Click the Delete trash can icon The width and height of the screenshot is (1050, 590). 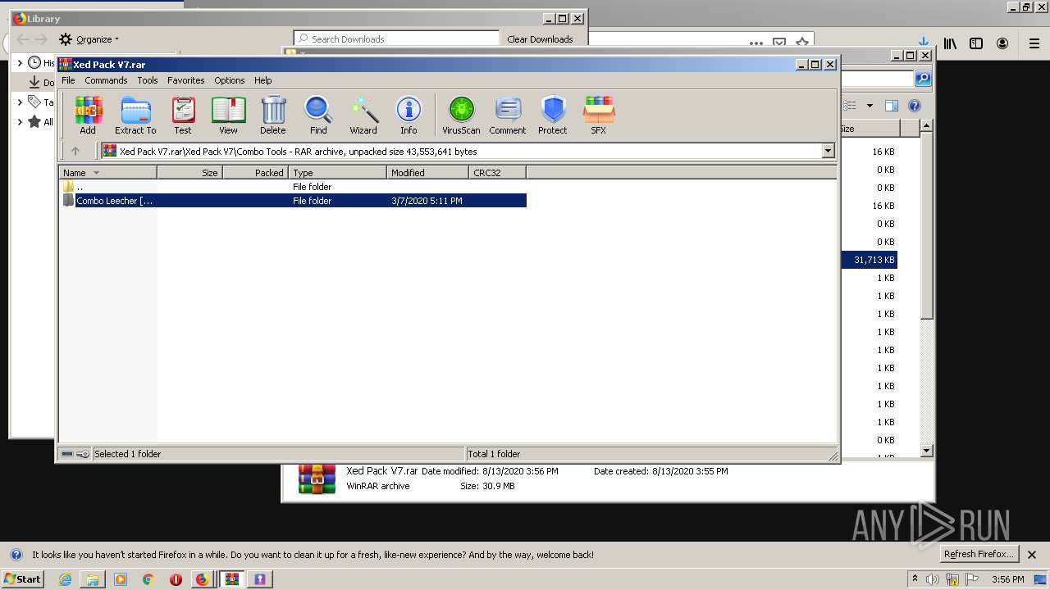[273, 116]
